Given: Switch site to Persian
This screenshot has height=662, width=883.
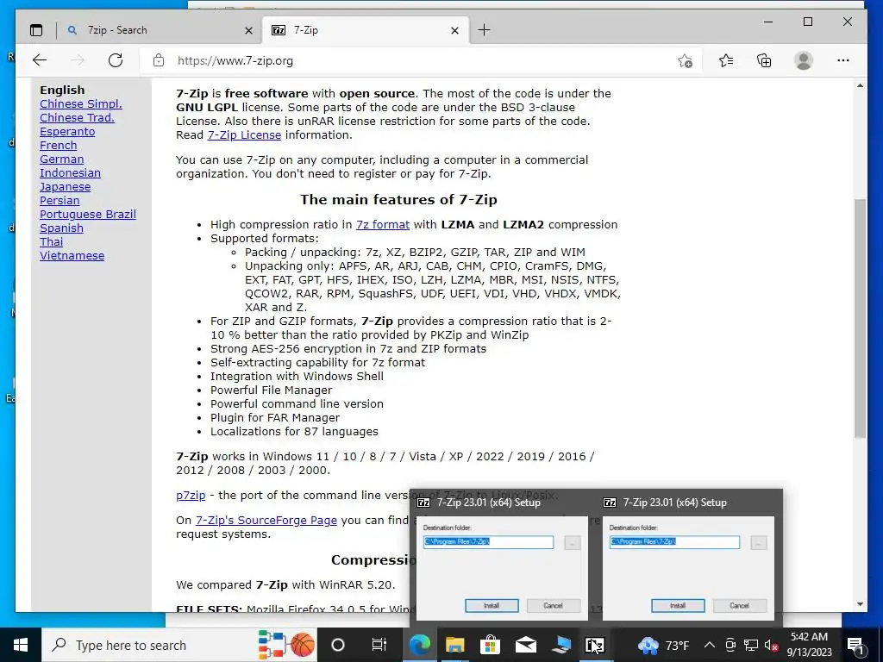Looking at the screenshot, I should 59,200.
